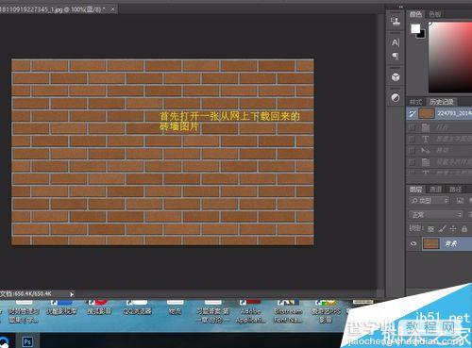Expand the status bar arrow menu
This screenshot has width=472, height=348.
coord(72,294)
